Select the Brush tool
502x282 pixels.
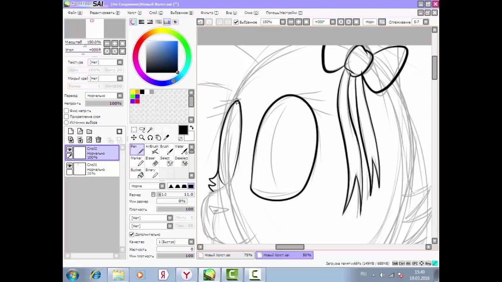point(166,150)
